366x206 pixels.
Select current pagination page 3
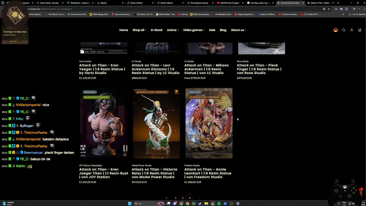(190, 198)
